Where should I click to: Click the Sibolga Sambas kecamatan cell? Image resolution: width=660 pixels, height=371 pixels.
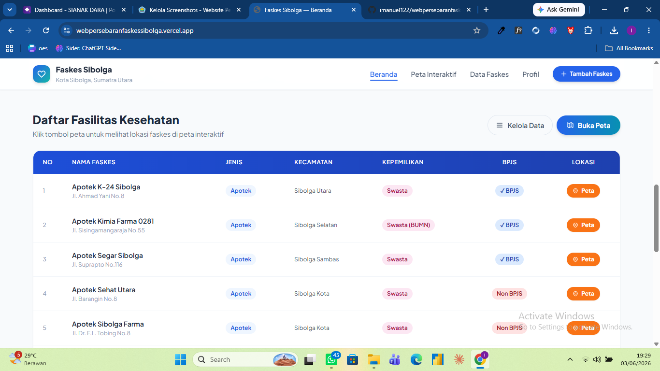tap(316, 259)
